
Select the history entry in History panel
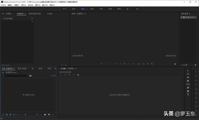tap(188, 17)
